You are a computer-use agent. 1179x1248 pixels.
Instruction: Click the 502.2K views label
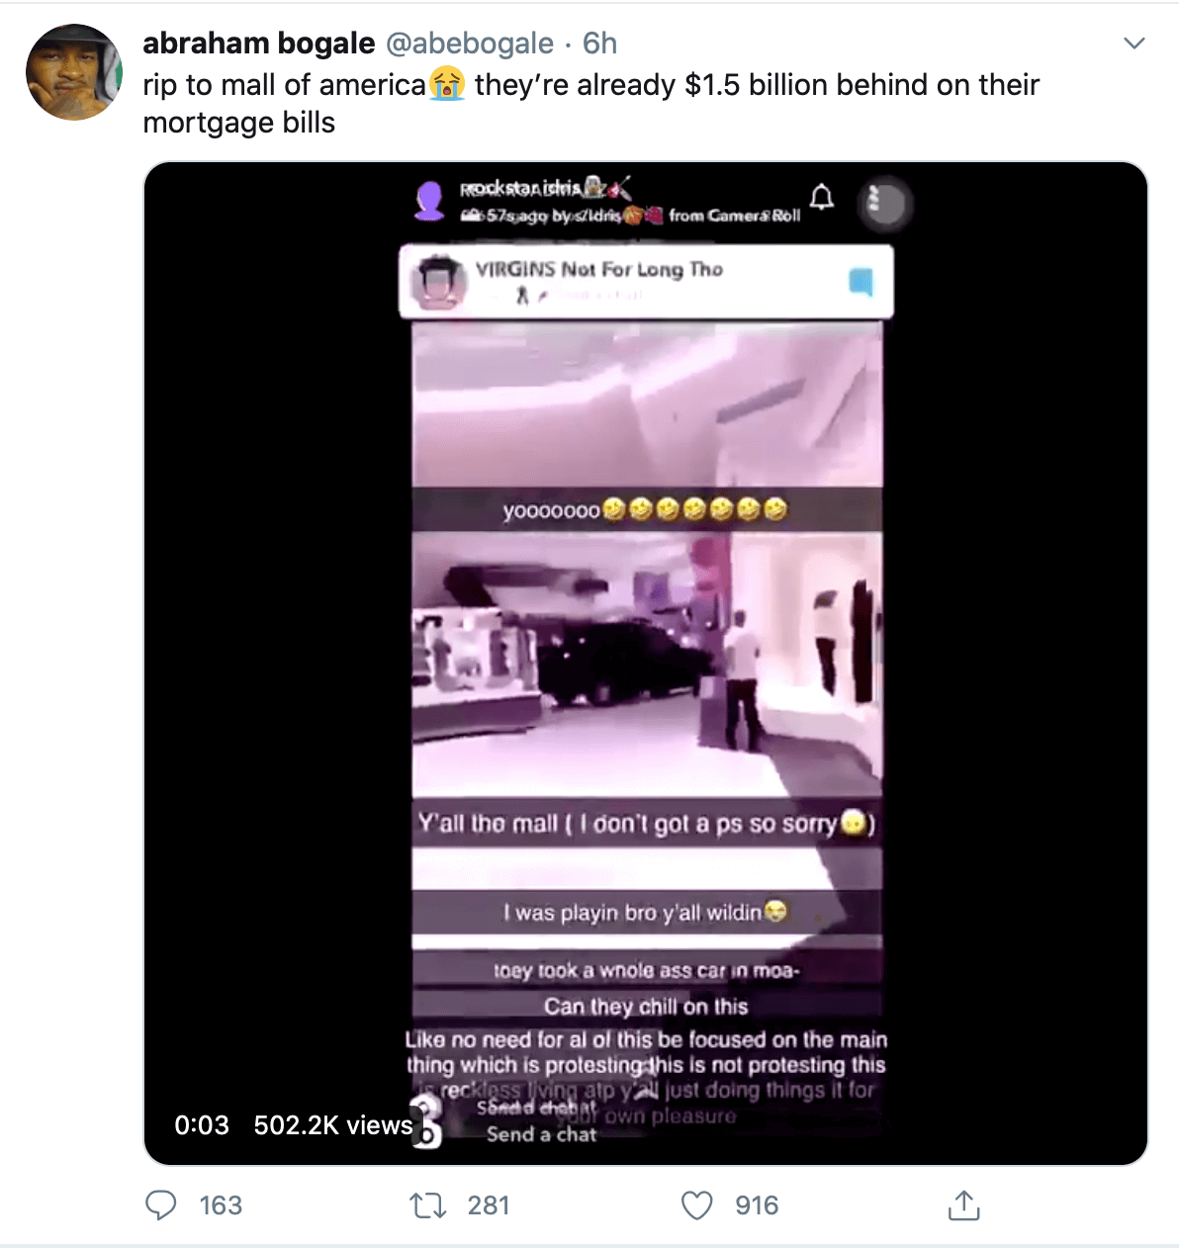pos(333,1125)
